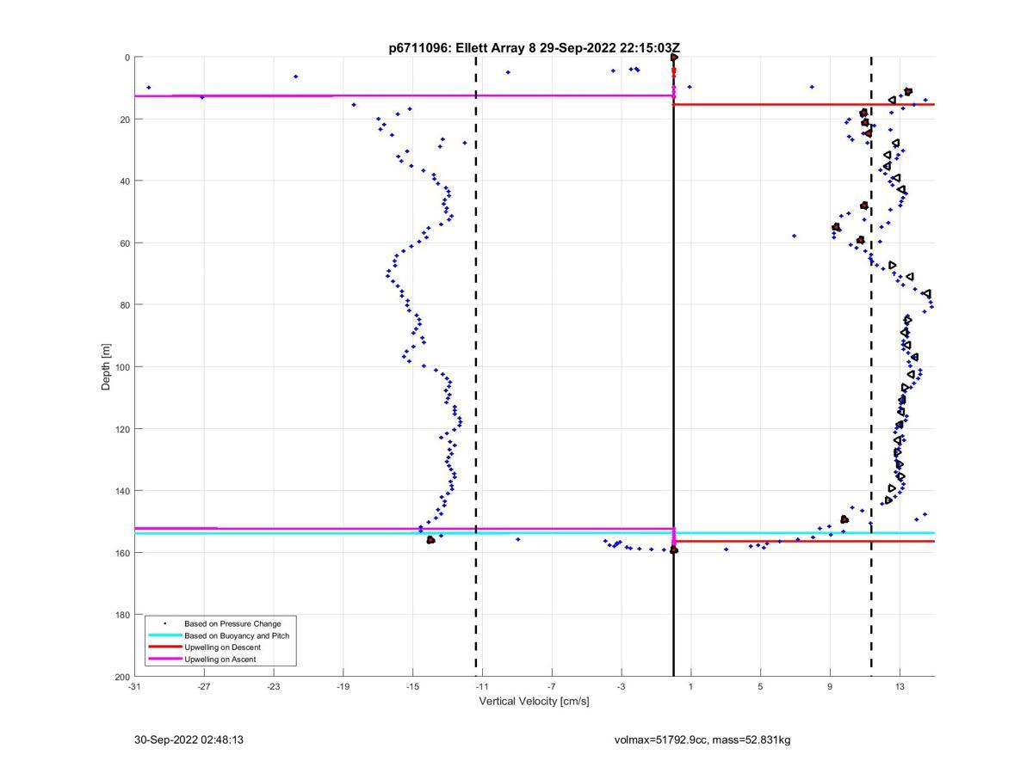This screenshot has width=1033, height=761.
Task: Click the x-axis tick label -19
Action: click(343, 687)
